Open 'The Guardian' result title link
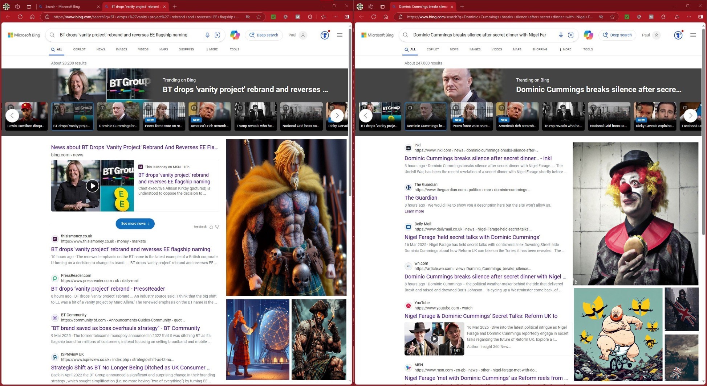Screen dimensions: 707x386 421,198
